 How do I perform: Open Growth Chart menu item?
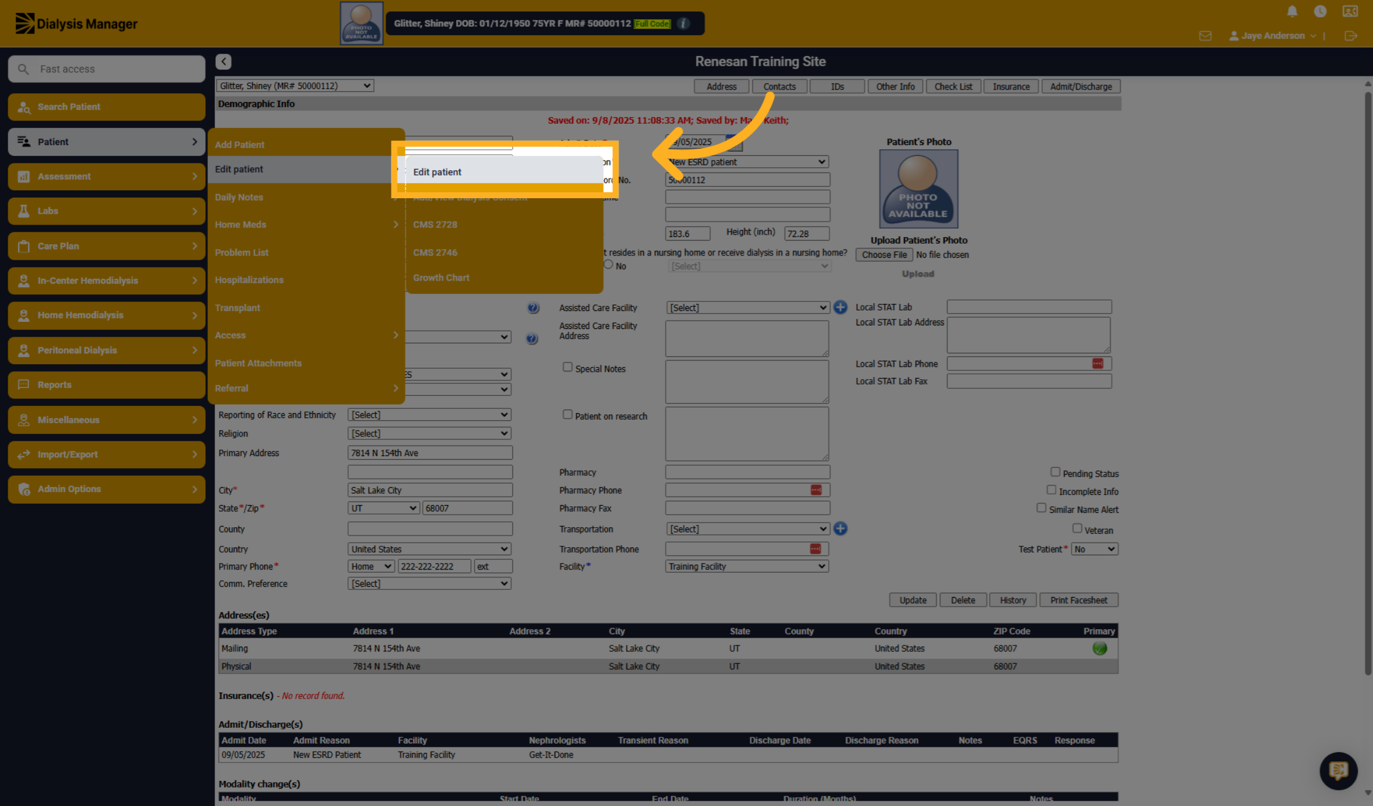(441, 278)
